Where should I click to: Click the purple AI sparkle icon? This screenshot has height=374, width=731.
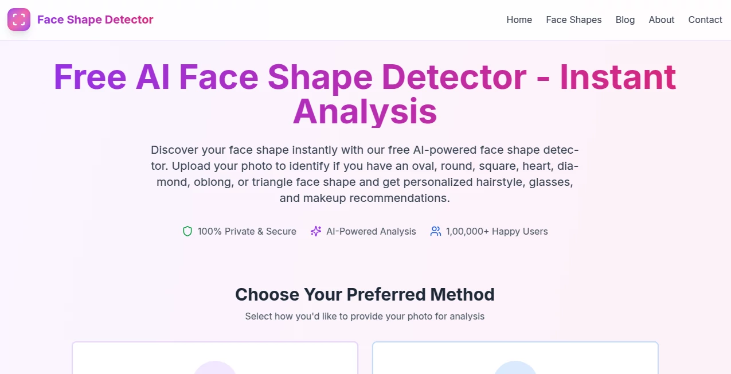point(316,231)
